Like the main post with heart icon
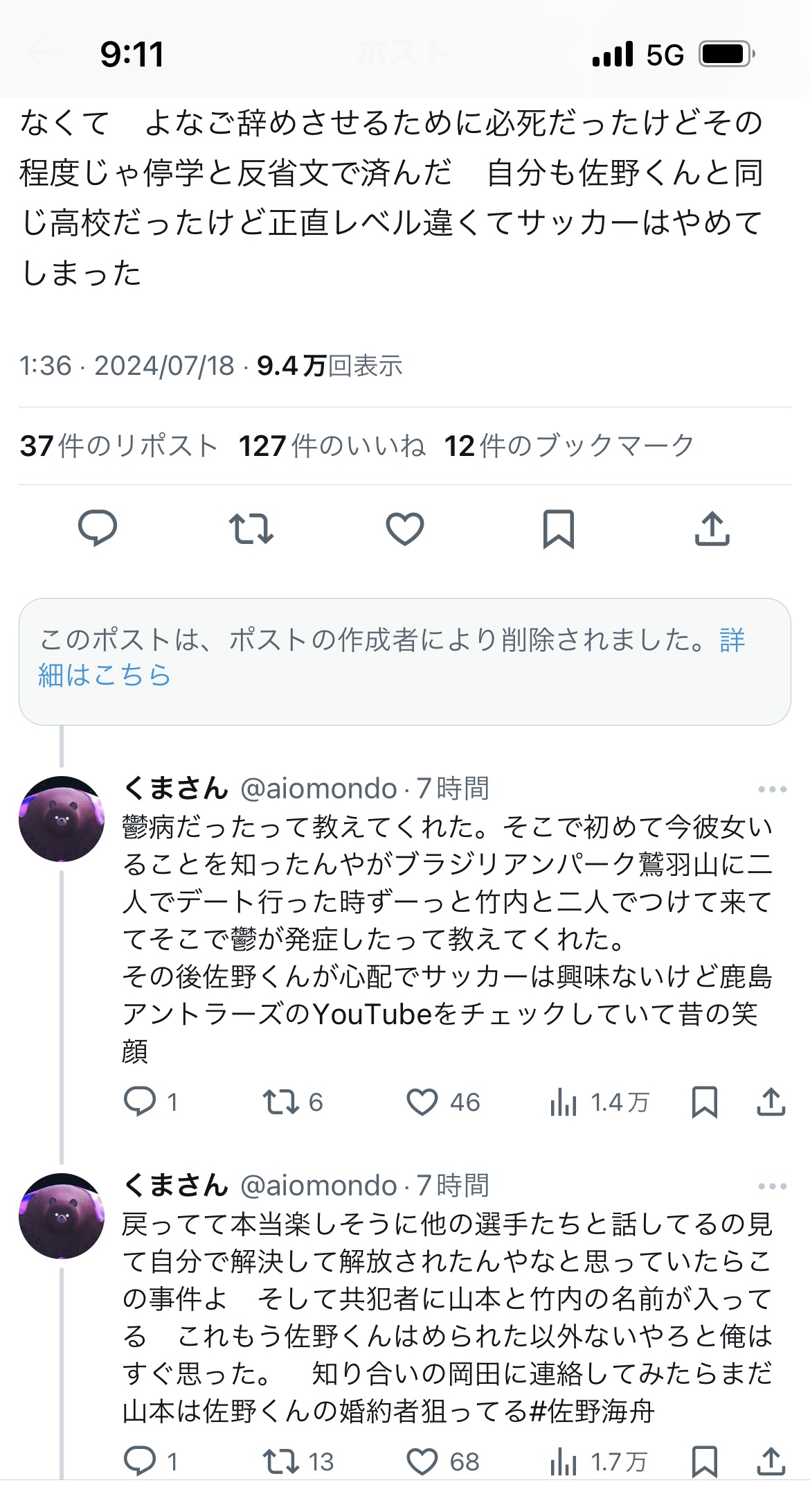Image resolution: width=810 pixels, height=1494 pixels. pyautogui.click(x=404, y=529)
